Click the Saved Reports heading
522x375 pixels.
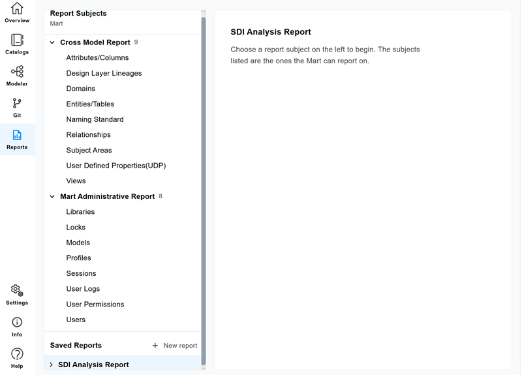click(76, 346)
